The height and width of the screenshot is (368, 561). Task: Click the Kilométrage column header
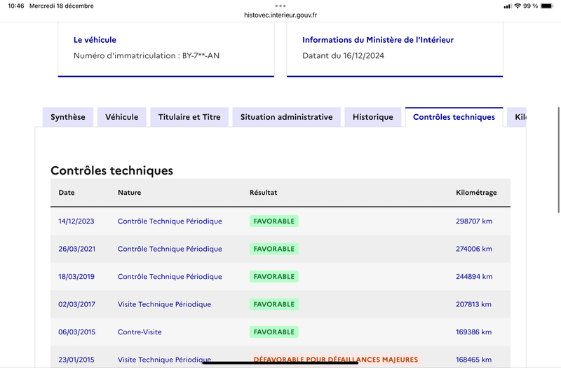476,192
